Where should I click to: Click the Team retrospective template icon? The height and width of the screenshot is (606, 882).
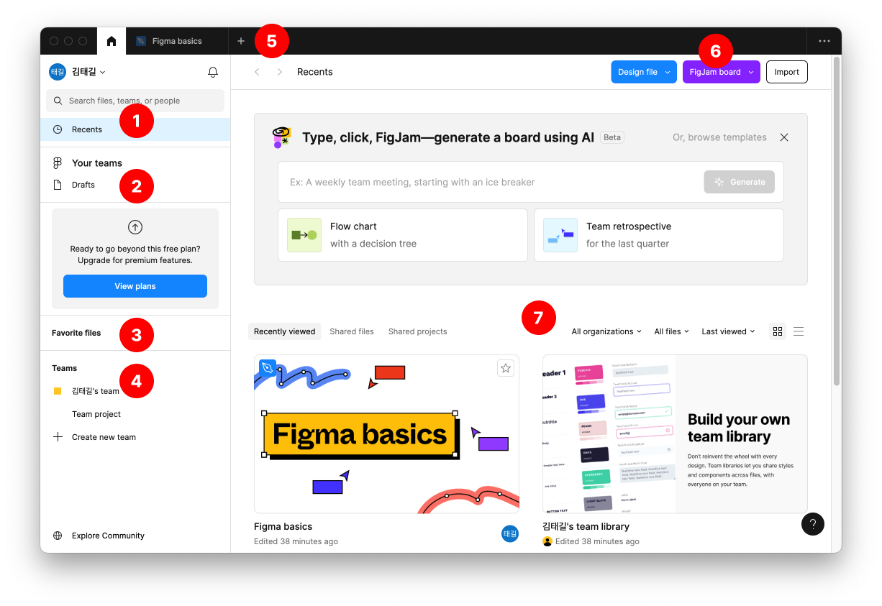(x=560, y=235)
